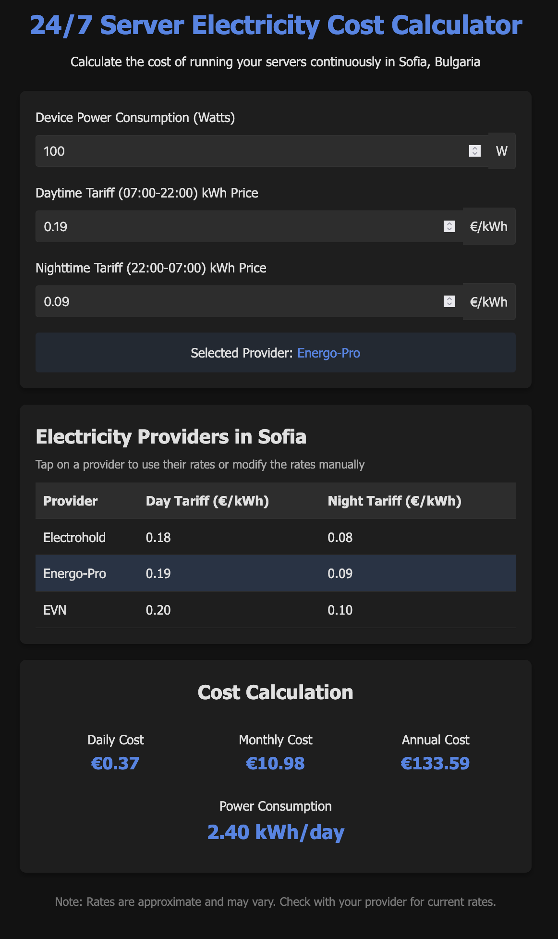Select the Electrohold provider row
Viewport: 558px width, 939px height.
click(x=275, y=537)
